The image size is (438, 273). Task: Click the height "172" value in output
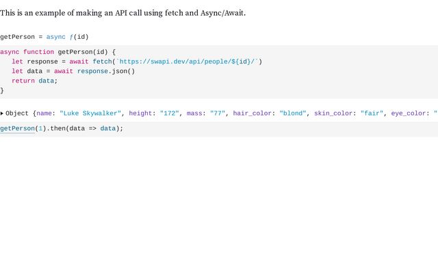point(168,113)
